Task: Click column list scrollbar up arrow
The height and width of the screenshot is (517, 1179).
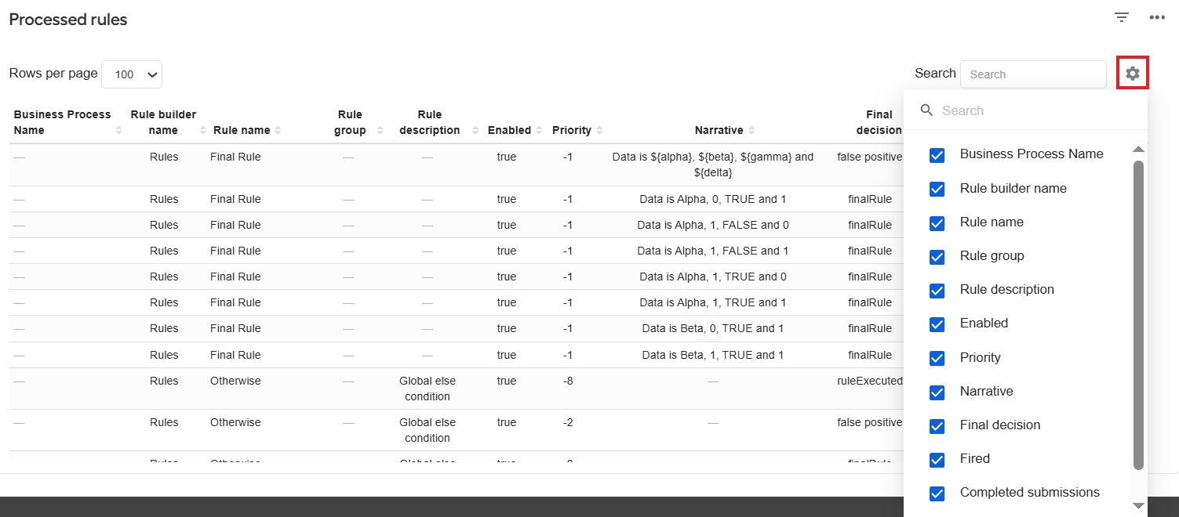Action: tap(1138, 149)
